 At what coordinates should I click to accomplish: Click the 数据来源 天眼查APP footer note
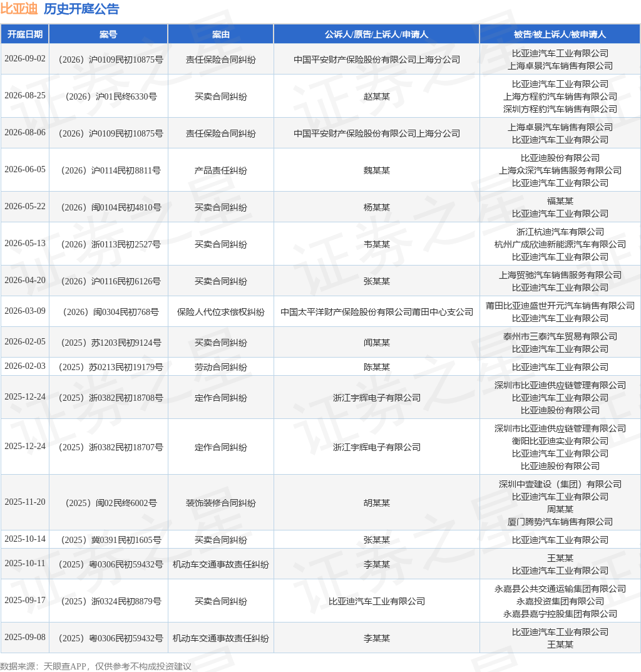(96, 666)
